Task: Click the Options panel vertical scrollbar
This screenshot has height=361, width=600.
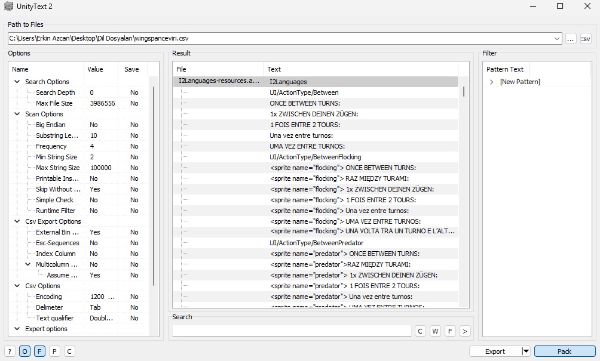Action: click(154, 186)
